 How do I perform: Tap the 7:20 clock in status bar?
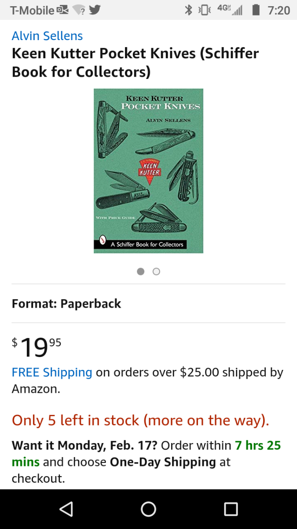(279, 10)
